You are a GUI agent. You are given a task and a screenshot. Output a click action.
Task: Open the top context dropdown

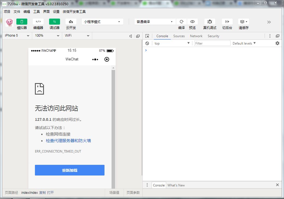pyautogui.click(x=172, y=43)
